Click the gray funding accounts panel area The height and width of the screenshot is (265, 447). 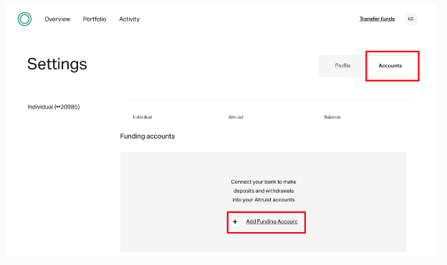264,202
